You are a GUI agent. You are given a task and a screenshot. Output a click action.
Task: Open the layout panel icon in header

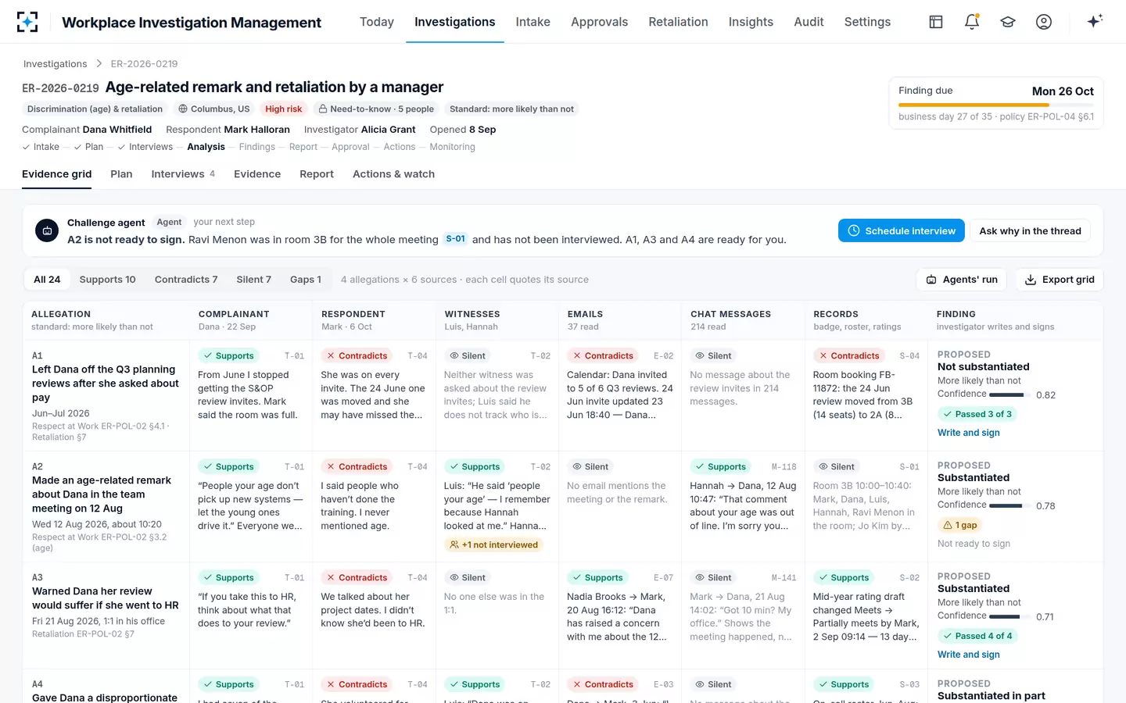coord(936,22)
